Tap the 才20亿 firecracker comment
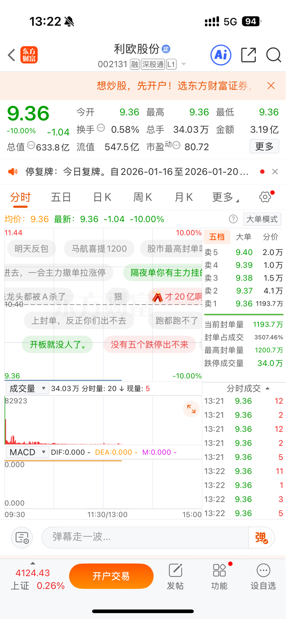286x619 pixels. point(176,297)
